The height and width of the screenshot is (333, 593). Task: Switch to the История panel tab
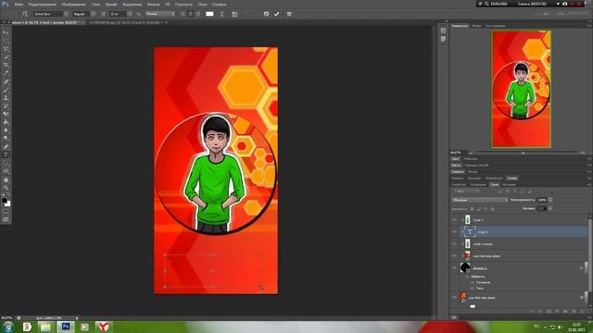(509, 185)
